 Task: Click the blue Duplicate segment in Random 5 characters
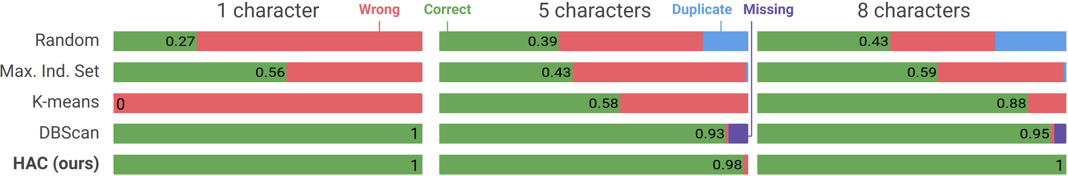(725, 41)
